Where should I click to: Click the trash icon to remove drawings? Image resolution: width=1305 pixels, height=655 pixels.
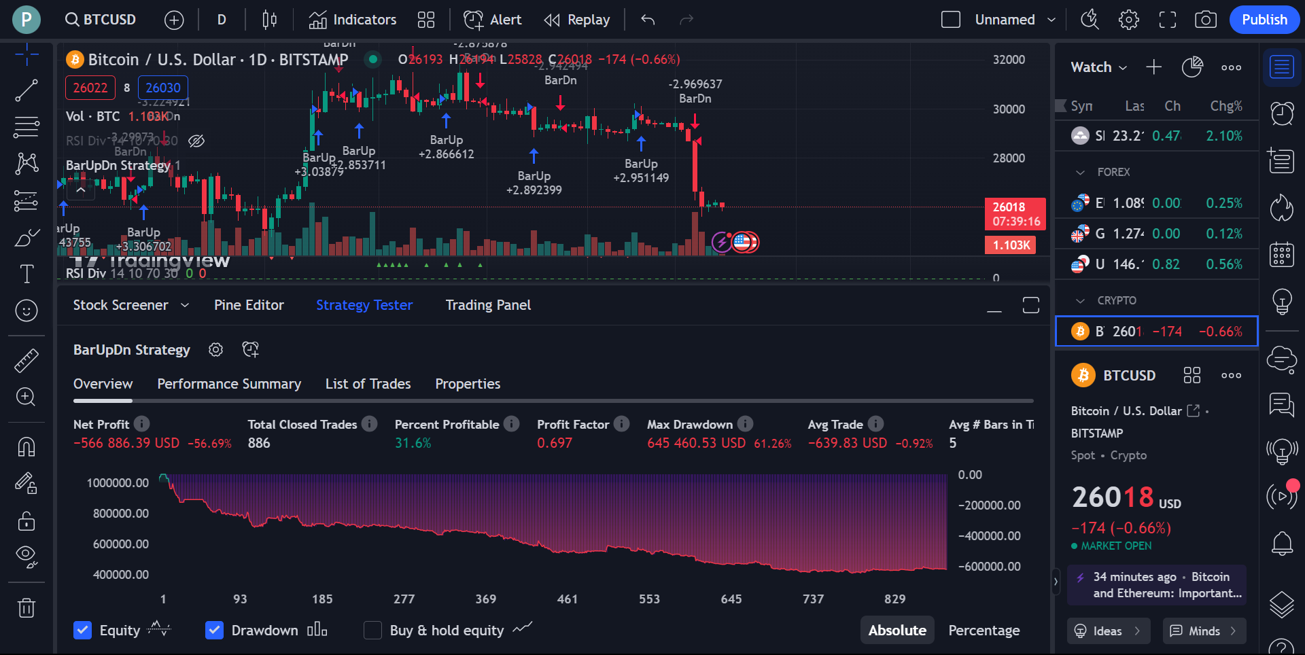pos(27,607)
